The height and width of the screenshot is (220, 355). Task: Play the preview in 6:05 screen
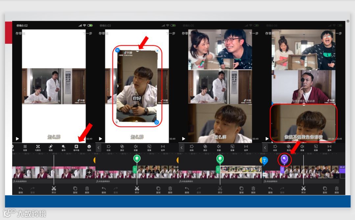184,139
